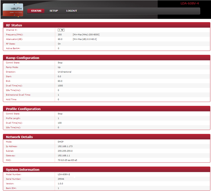Click the Vaunix logo image
The width and height of the screenshot is (211, 191).
(13, 9)
